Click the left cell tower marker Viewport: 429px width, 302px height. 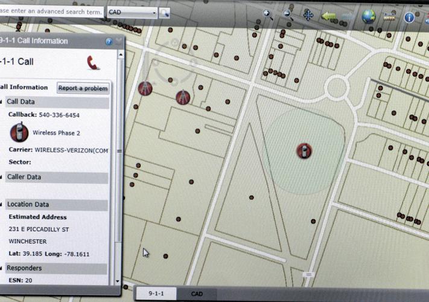point(145,89)
